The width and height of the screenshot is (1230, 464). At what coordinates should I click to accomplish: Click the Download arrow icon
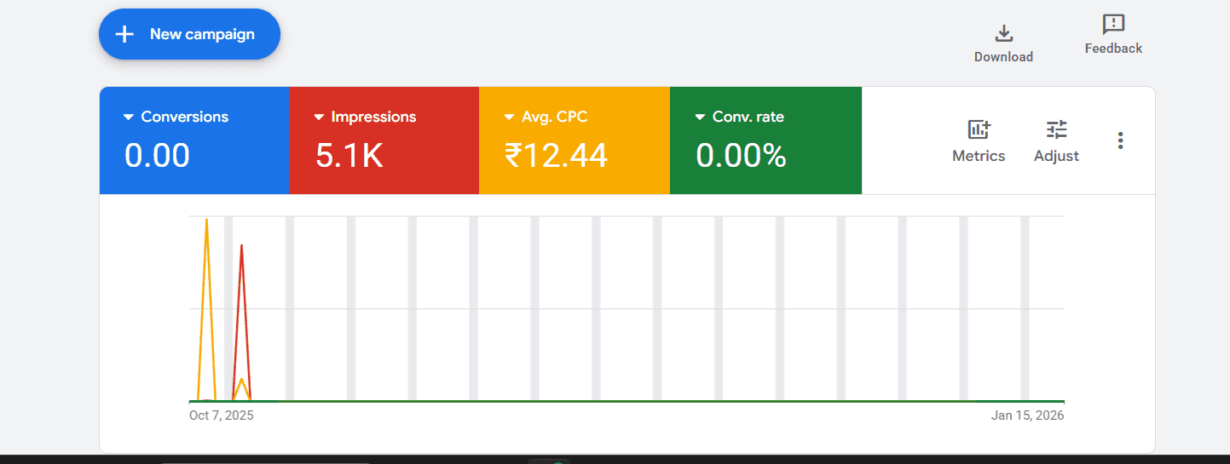click(1003, 33)
